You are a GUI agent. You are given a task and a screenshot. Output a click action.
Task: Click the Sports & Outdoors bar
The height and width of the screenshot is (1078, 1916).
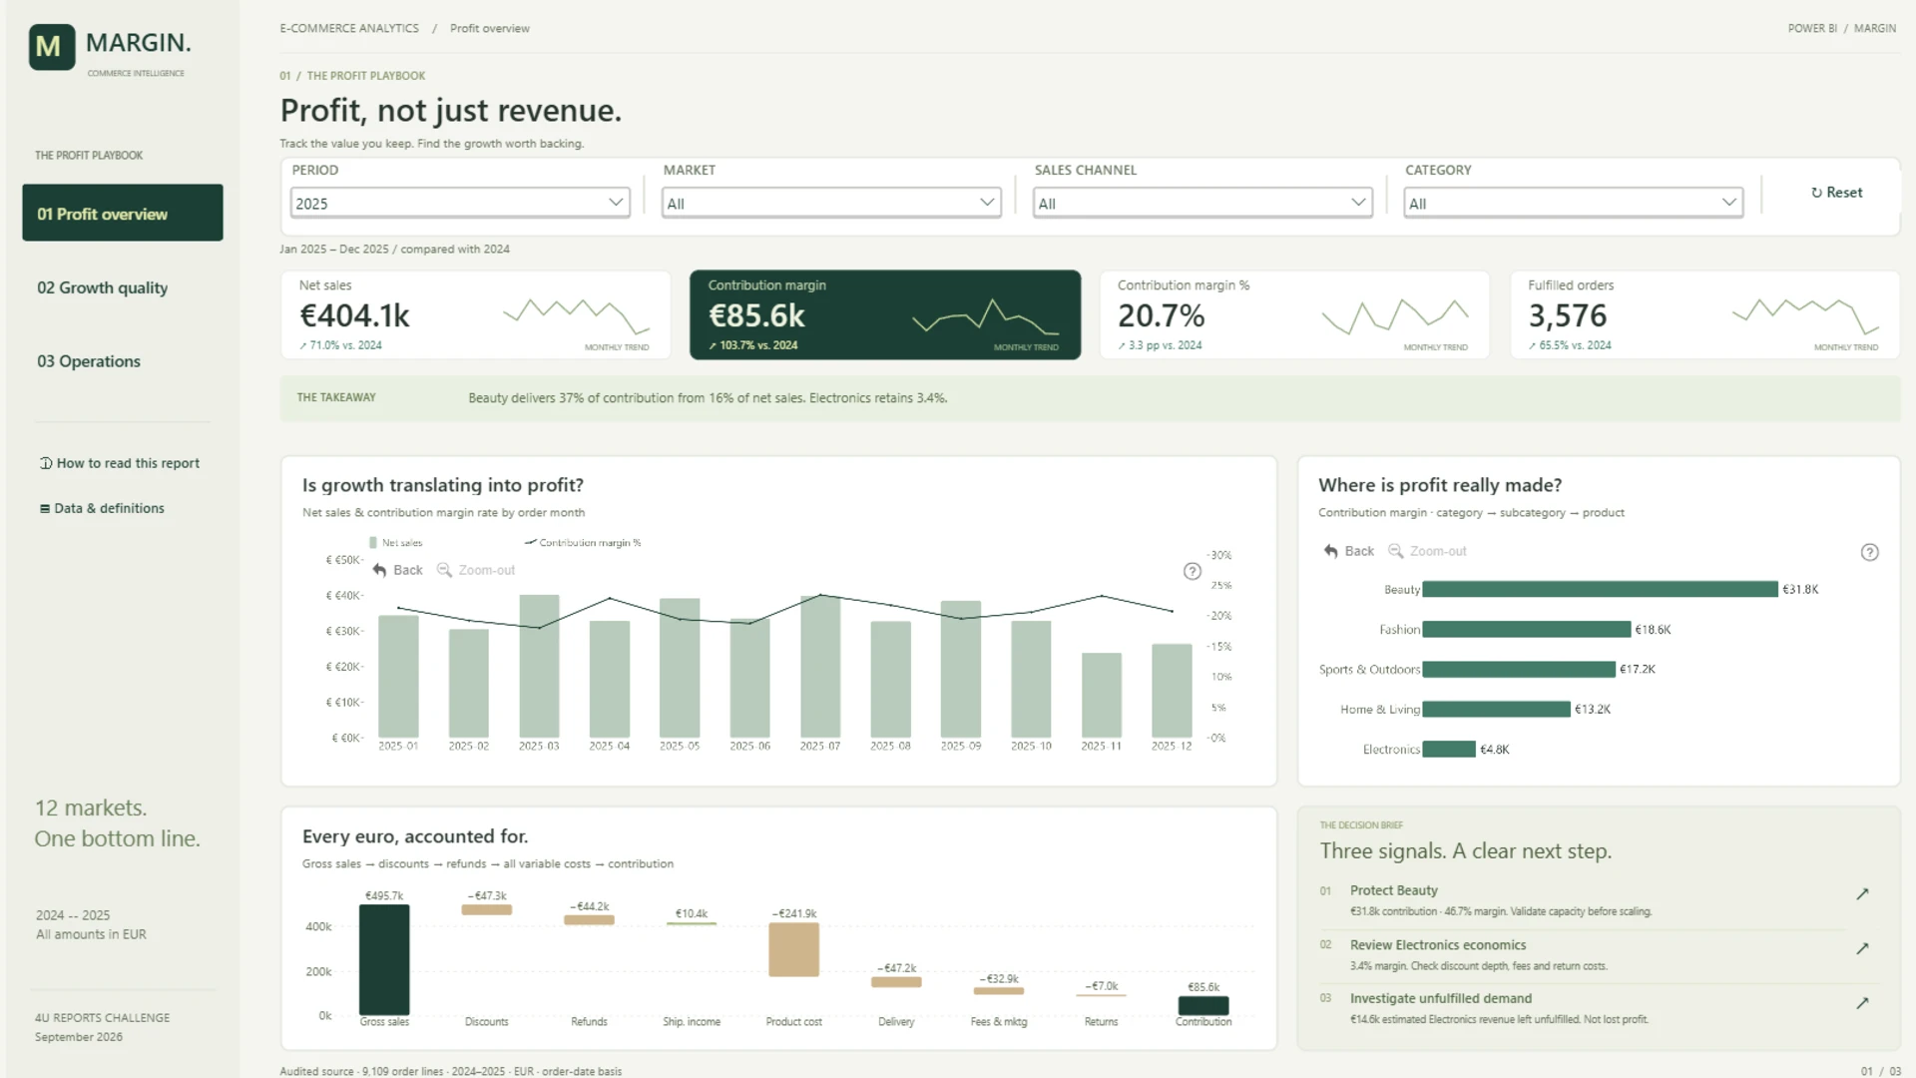pyautogui.click(x=1519, y=669)
